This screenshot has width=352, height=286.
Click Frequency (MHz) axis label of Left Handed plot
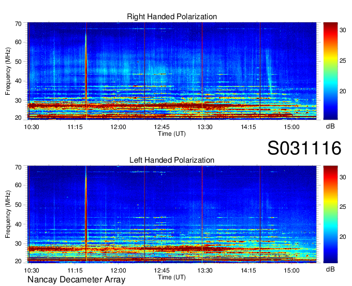click(8, 214)
